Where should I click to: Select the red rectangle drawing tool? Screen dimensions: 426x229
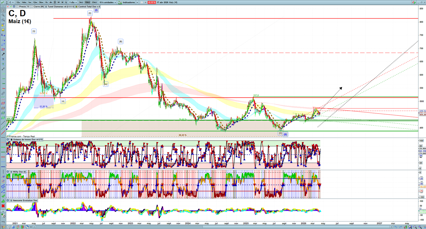tap(3, 49)
